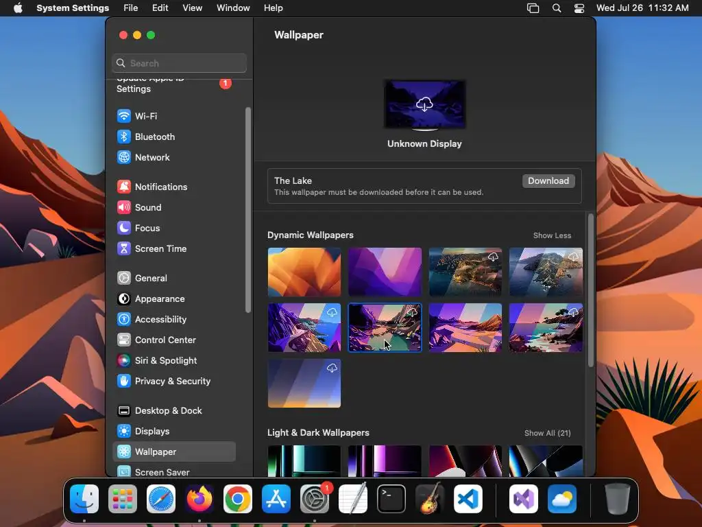Select the orange Ventura dynamic wallpaper
The width and height of the screenshot is (702, 527).
coord(304,272)
